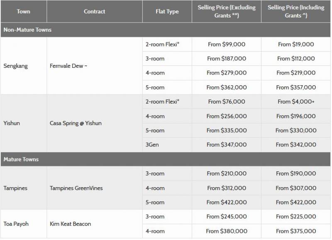Select the Flat Type column header
Image resolution: width=332 pixels, height=240 pixels.
point(167,12)
